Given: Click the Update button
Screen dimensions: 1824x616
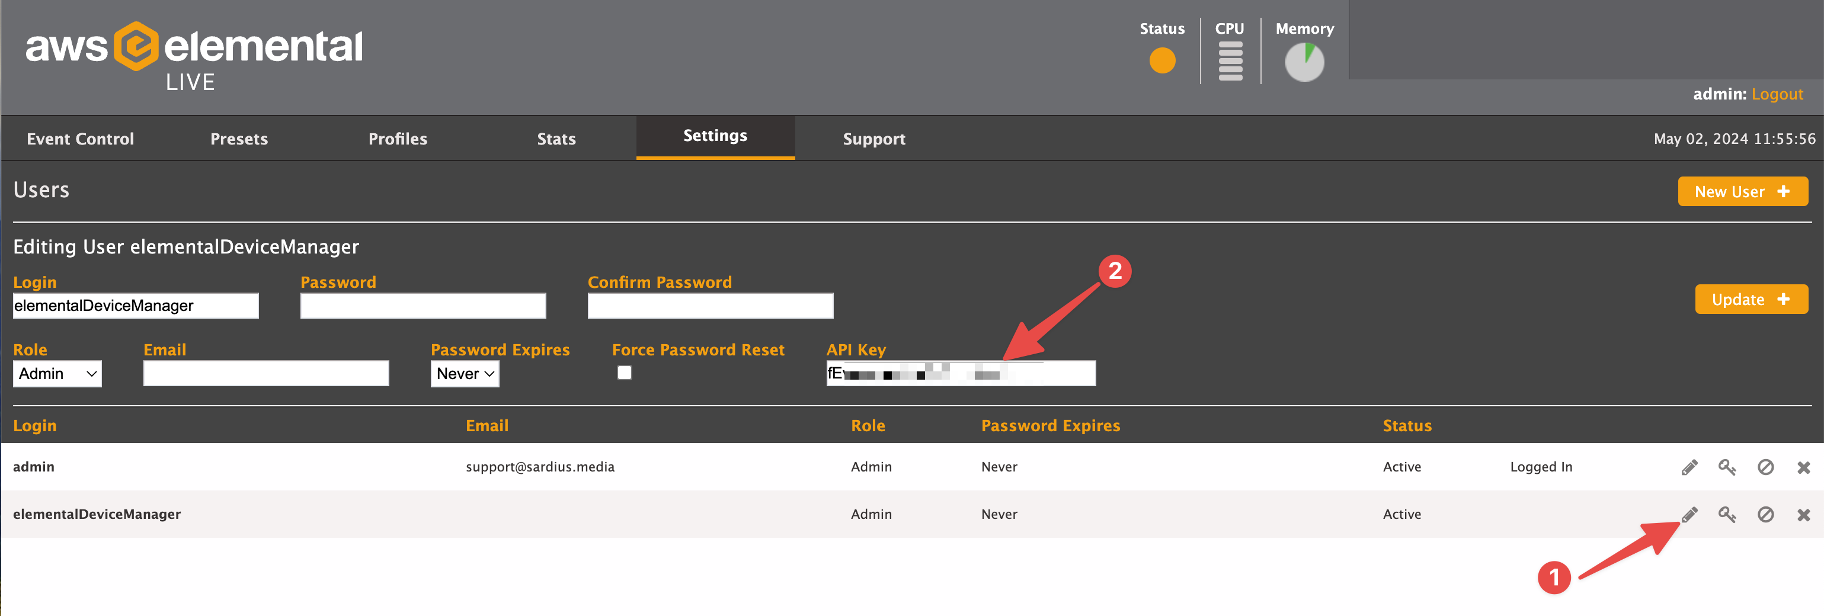Looking at the screenshot, I should click(x=1751, y=300).
